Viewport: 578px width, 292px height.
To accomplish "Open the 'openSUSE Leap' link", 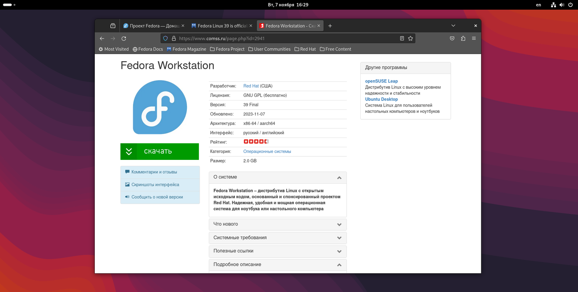I will coord(381,81).
